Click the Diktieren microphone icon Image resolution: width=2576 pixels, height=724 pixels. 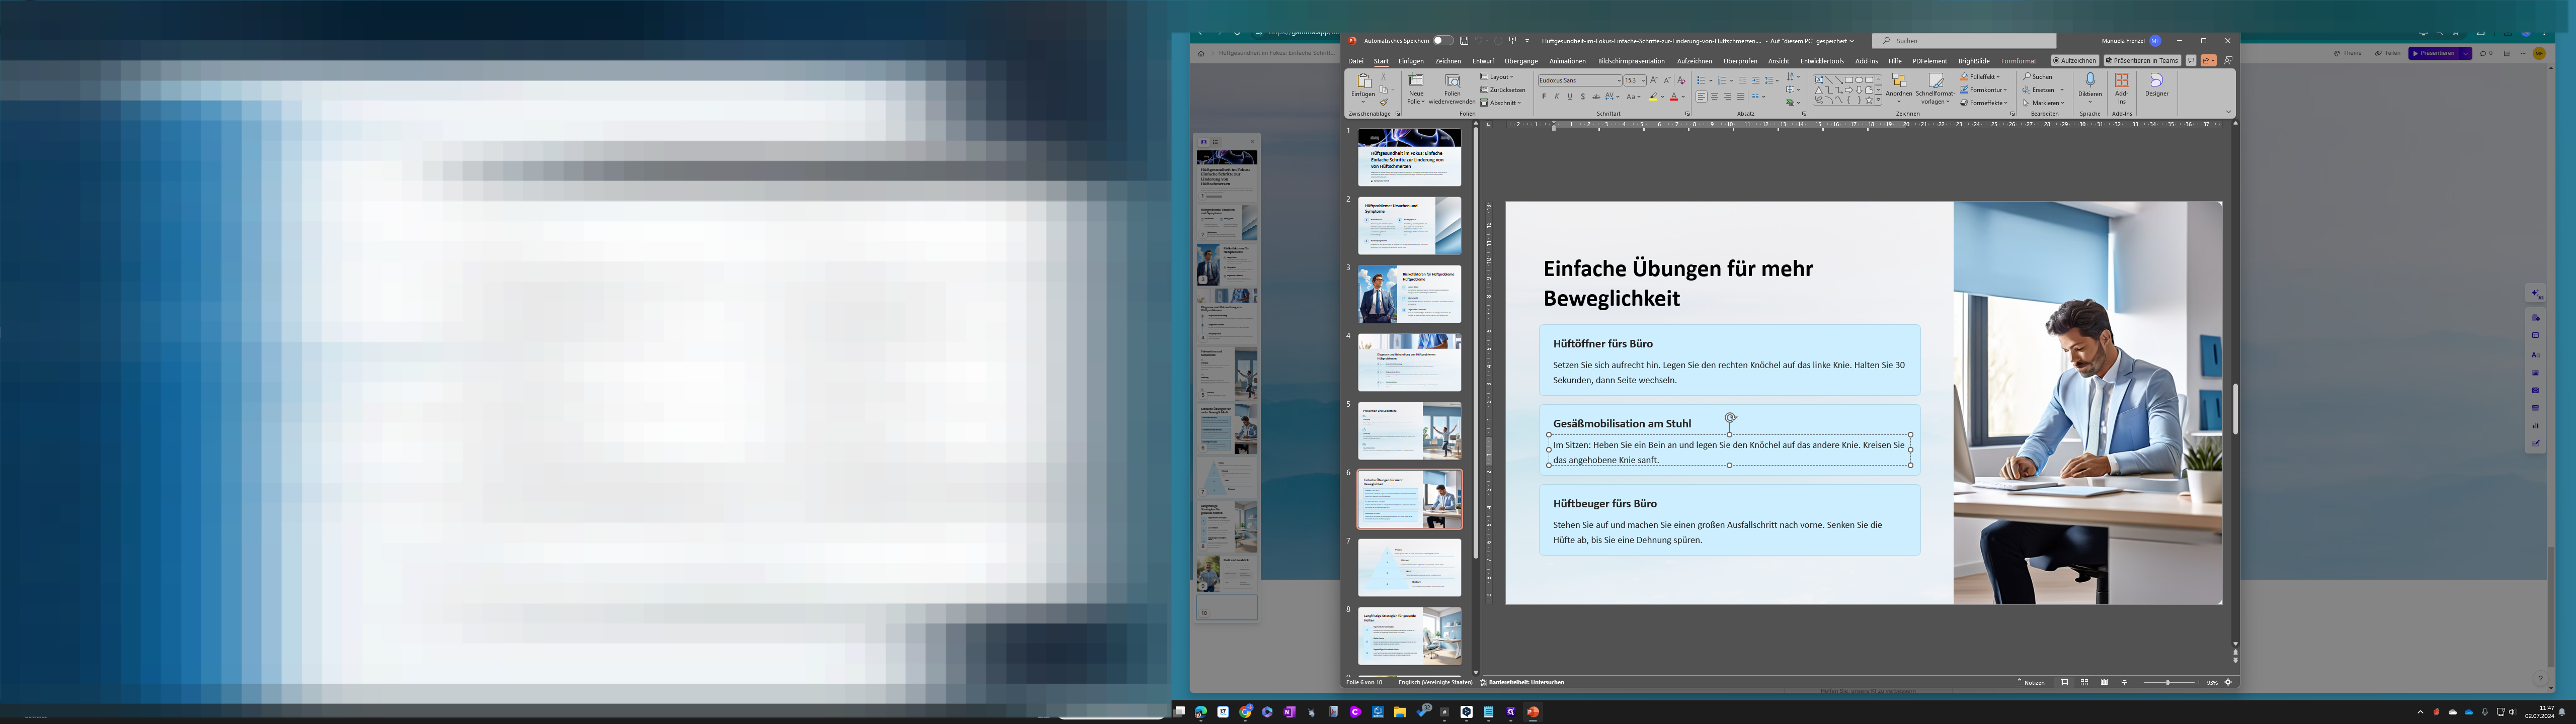point(2090,80)
